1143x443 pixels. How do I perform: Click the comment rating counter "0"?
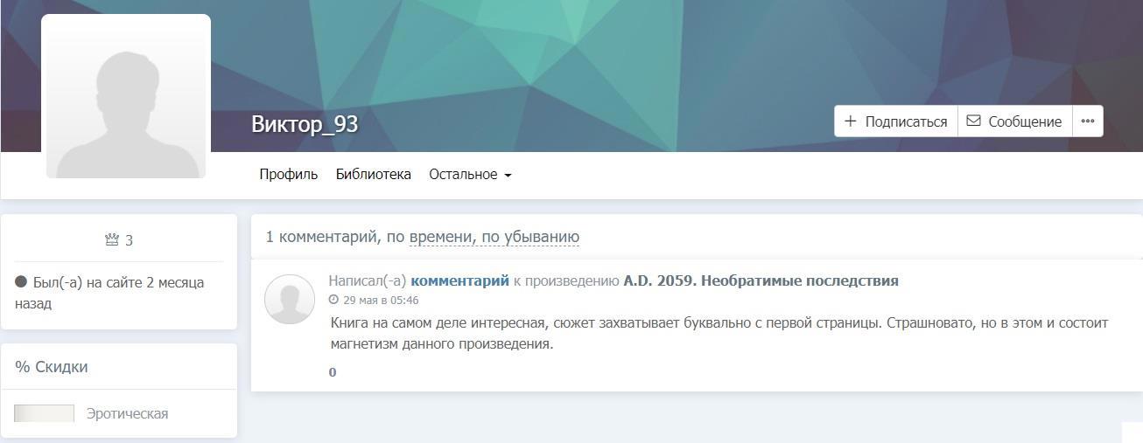coord(333,372)
